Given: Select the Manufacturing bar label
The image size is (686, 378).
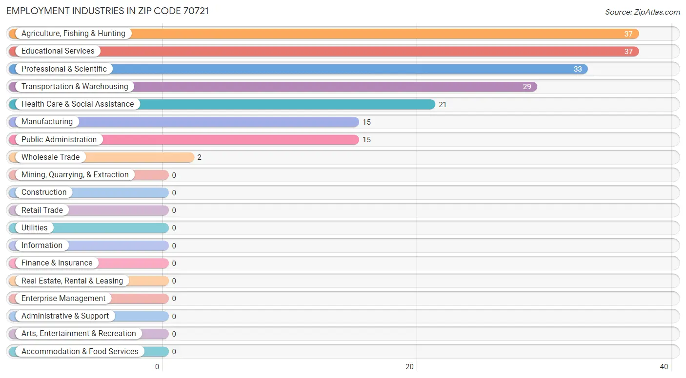Looking at the screenshot, I should point(47,122).
